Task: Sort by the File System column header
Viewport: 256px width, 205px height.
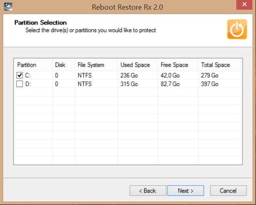Action: click(96, 65)
